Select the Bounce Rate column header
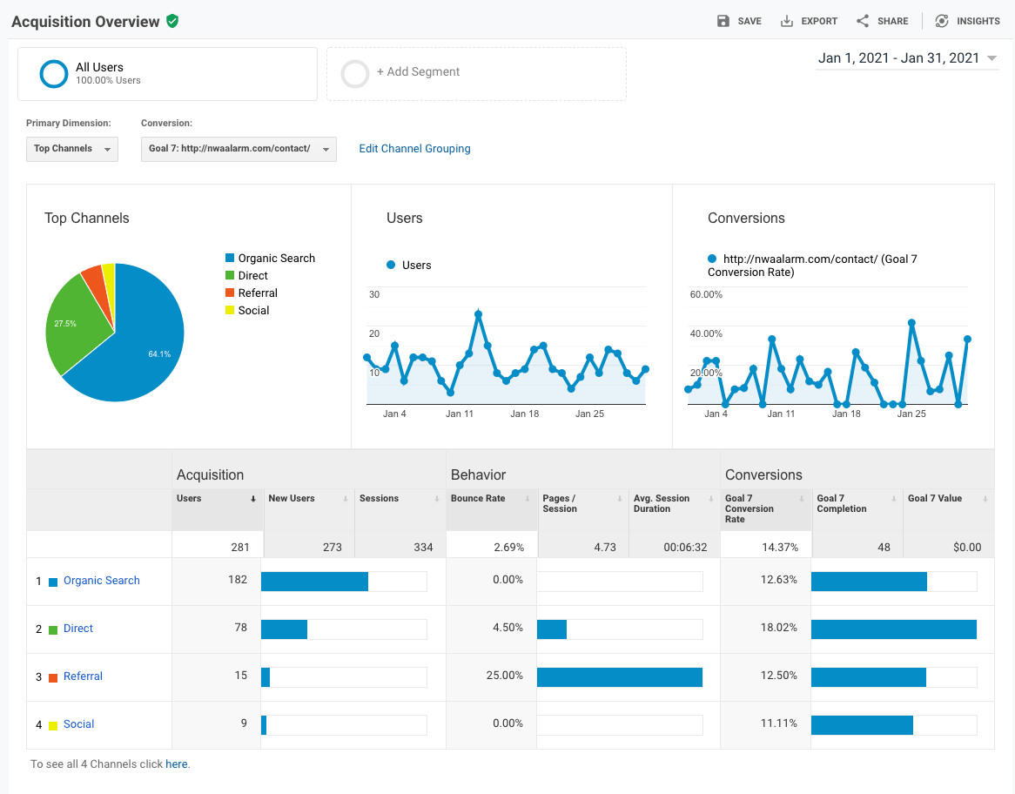The height and width of the screenshot is (794, 1015). tap(478, 499)
